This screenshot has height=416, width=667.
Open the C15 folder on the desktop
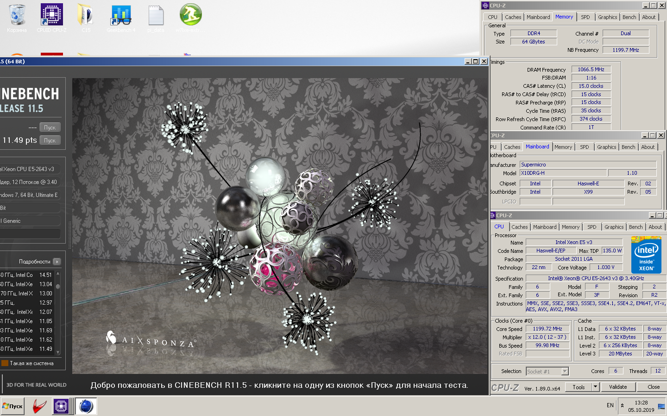click(x=86, y=18)
